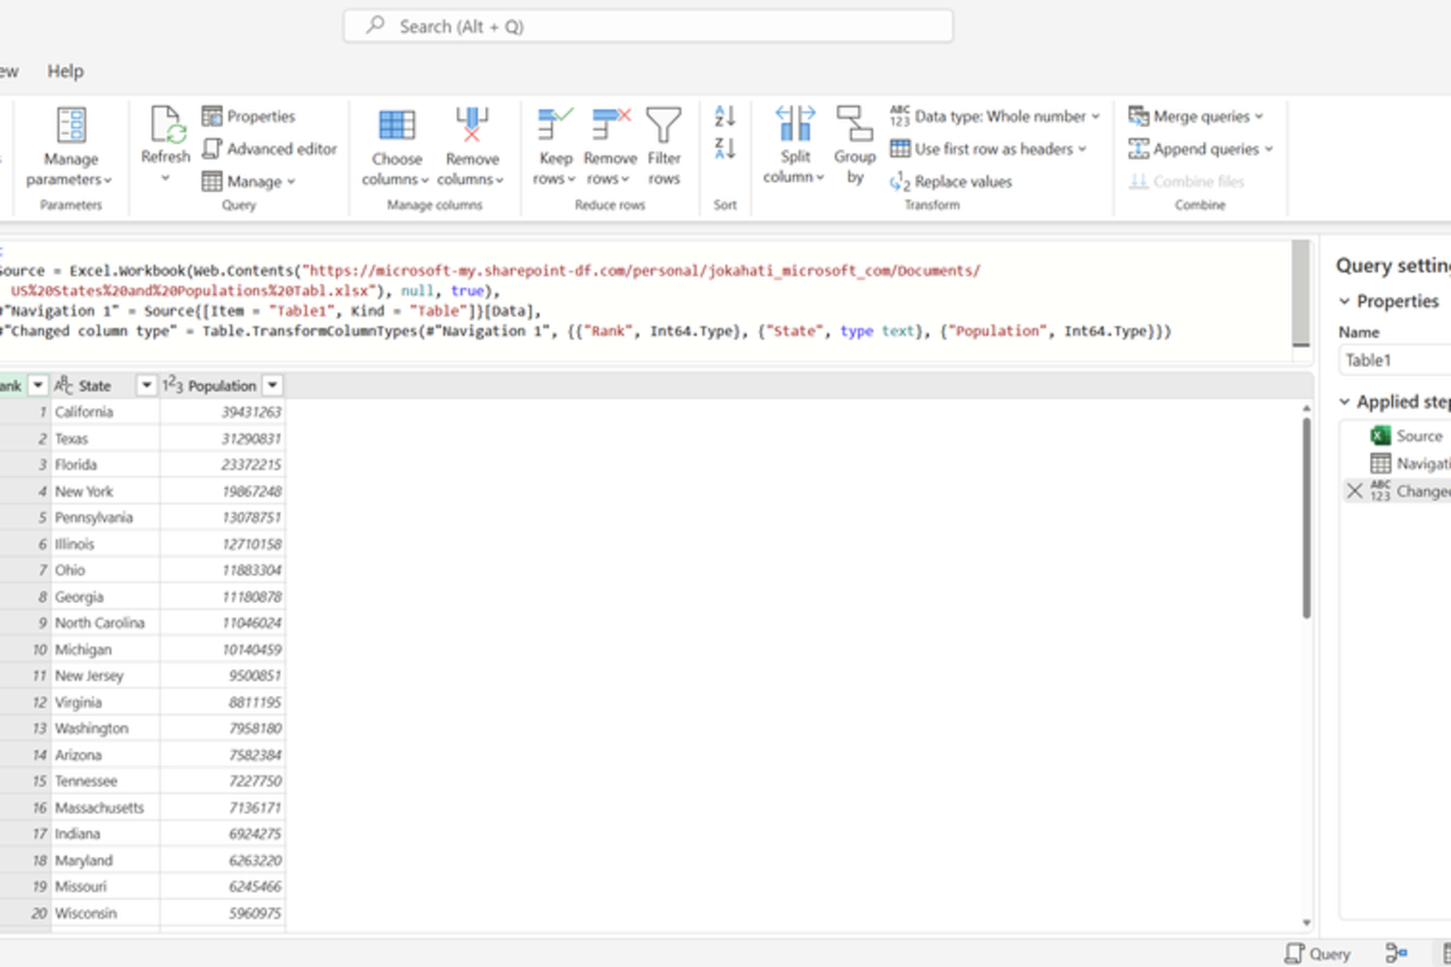Open Data type: Whole number dropdown
Viewport: 1451px width, 967px height.
[x=995, y=116]
